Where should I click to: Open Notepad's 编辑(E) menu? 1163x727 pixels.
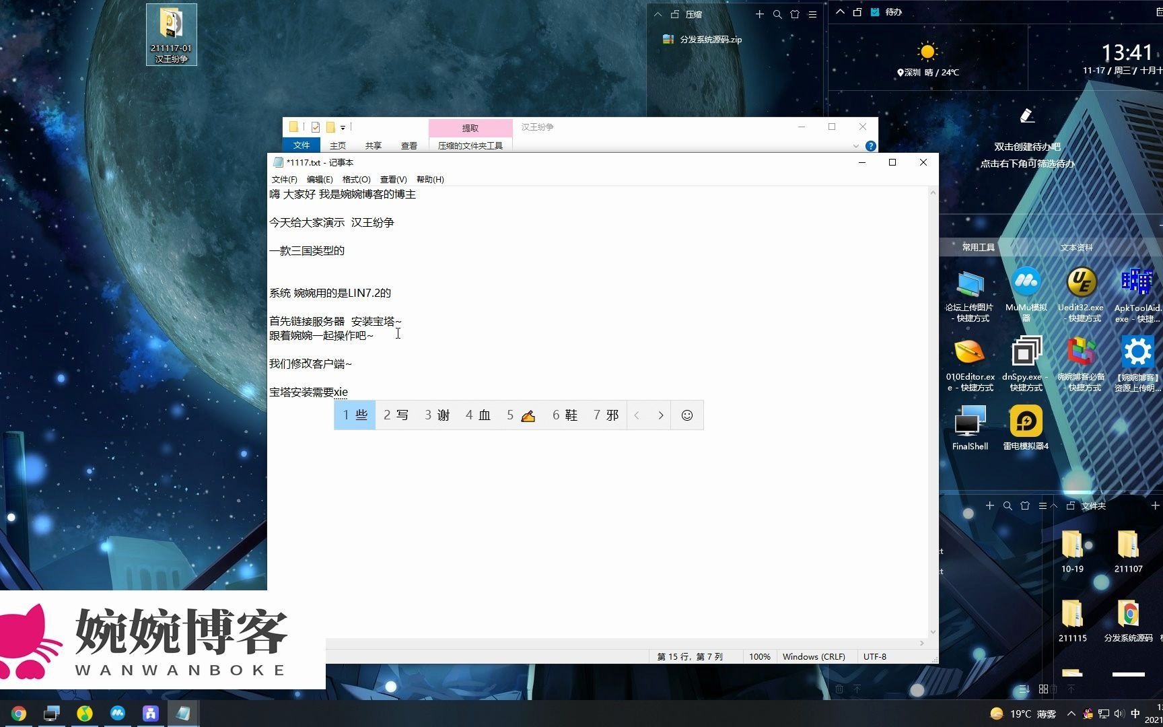coord(320,180)
